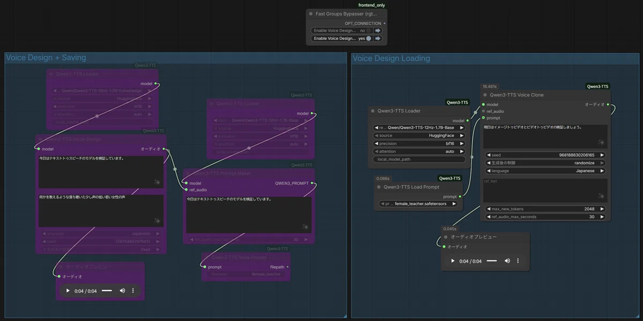This screenshot has width=643, height=321.
Task: Select the 'Voice Design Loading' group title
Action: (x=391, y=58)
